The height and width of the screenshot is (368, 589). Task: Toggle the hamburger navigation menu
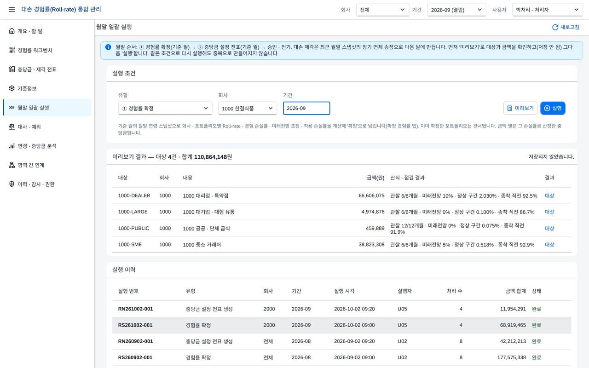[12, 10]
